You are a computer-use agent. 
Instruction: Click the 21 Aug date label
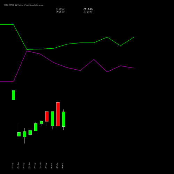point(13,166)
